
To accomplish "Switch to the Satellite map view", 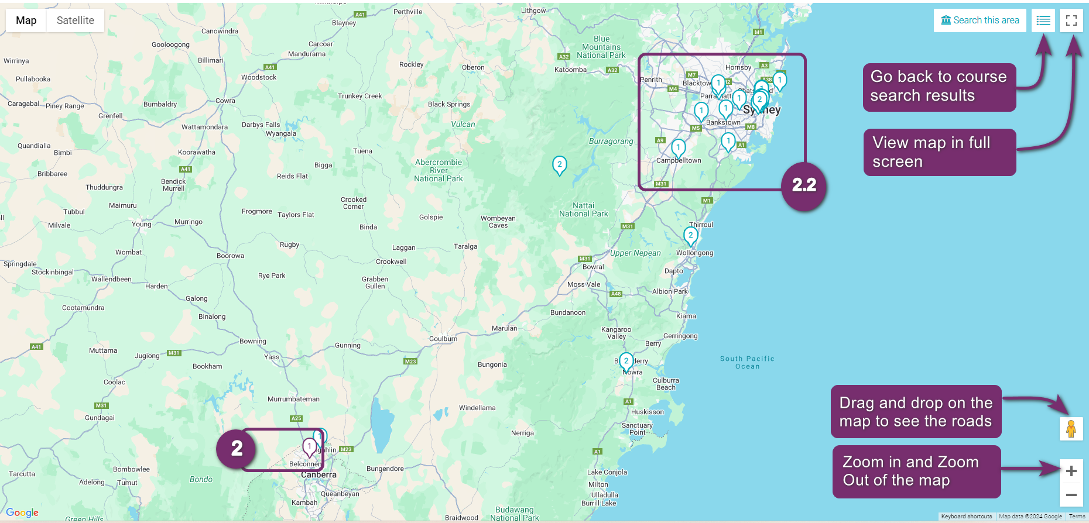I will (x=75, y=20).
